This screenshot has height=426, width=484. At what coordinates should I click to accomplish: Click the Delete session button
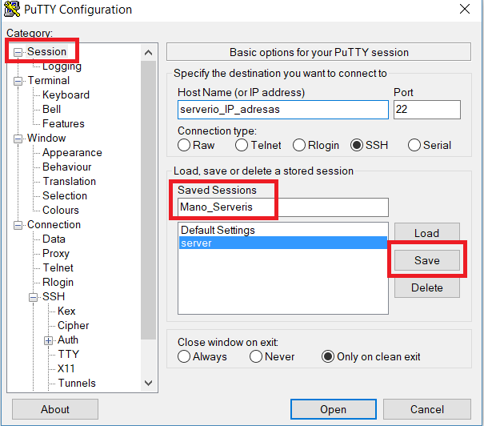point(427,287)
